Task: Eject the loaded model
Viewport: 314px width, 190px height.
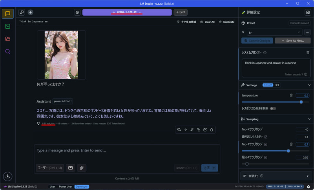Action: coord(181,12)
